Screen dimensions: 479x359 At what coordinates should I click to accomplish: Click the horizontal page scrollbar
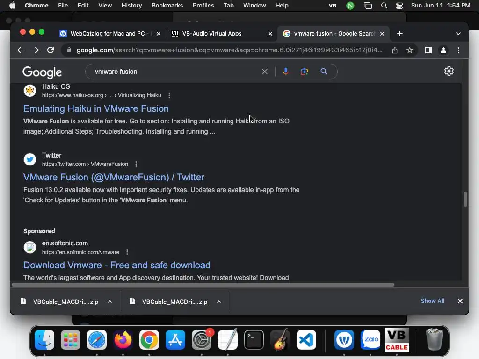(203, 285)
